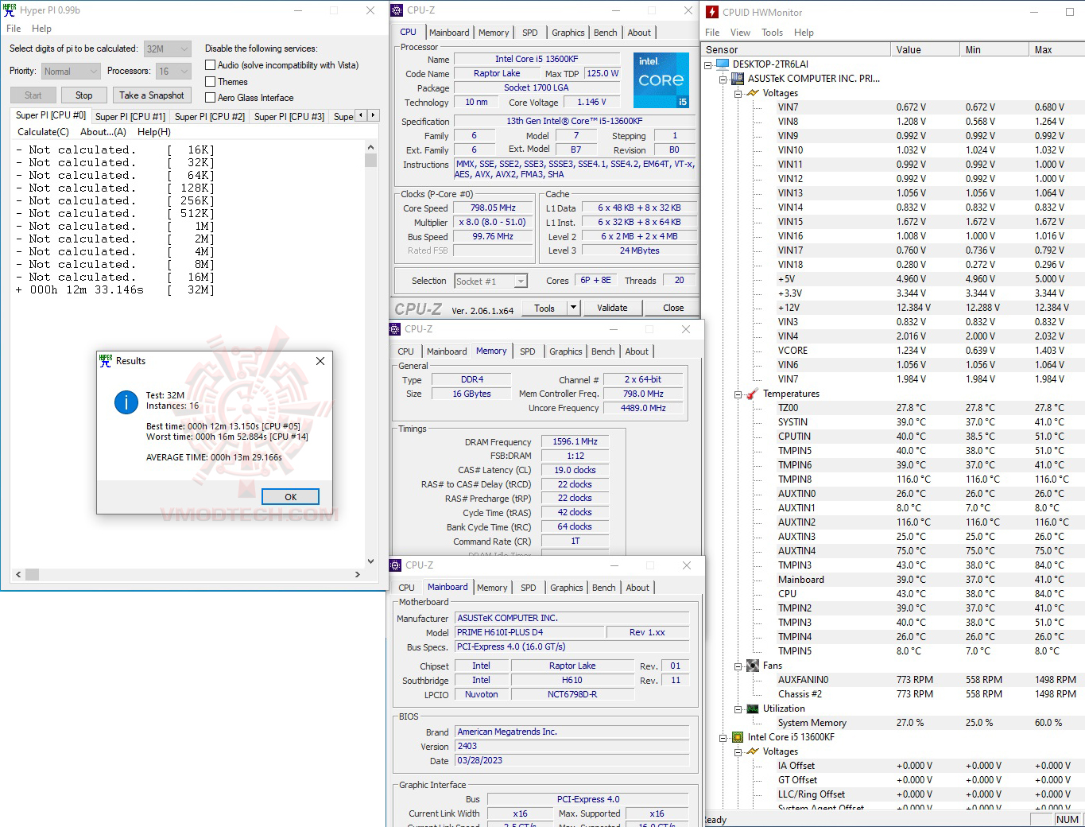Open Bench tab in CPU-Z Mainboard window
1085x827 pixels.
pyautogui.click(x=604, y=588)
